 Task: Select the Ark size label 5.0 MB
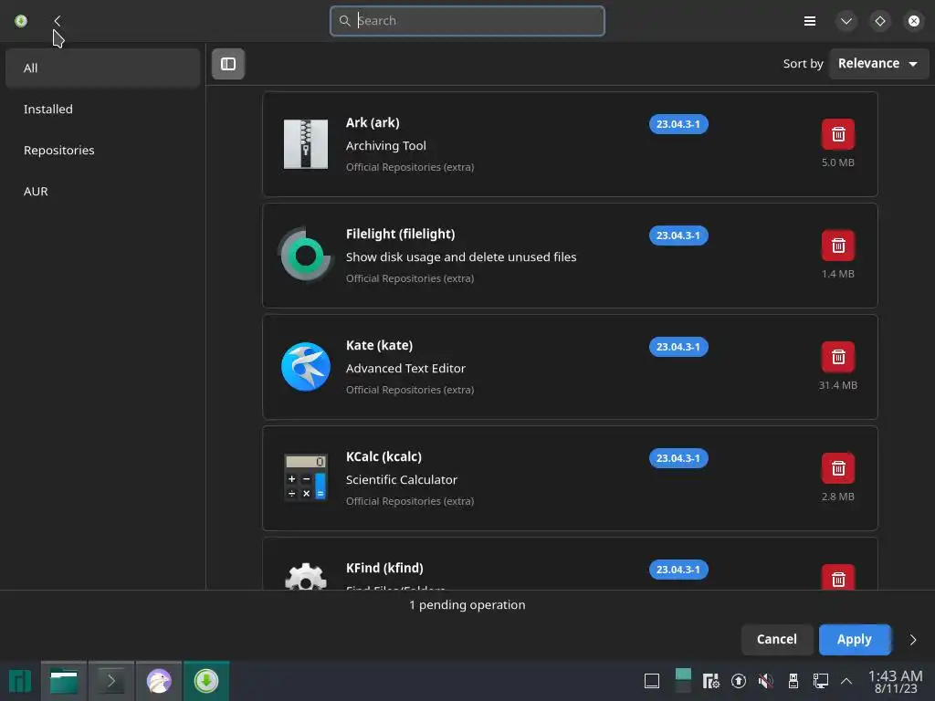point(838,162)
